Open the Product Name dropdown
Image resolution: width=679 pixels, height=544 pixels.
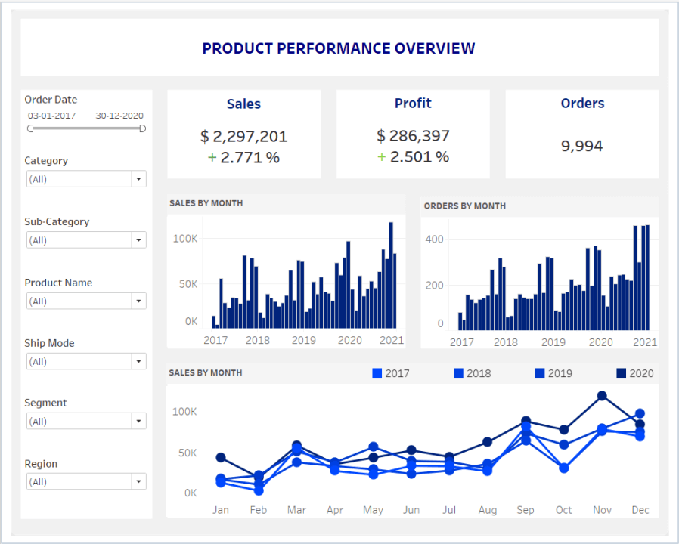(138, 301)
